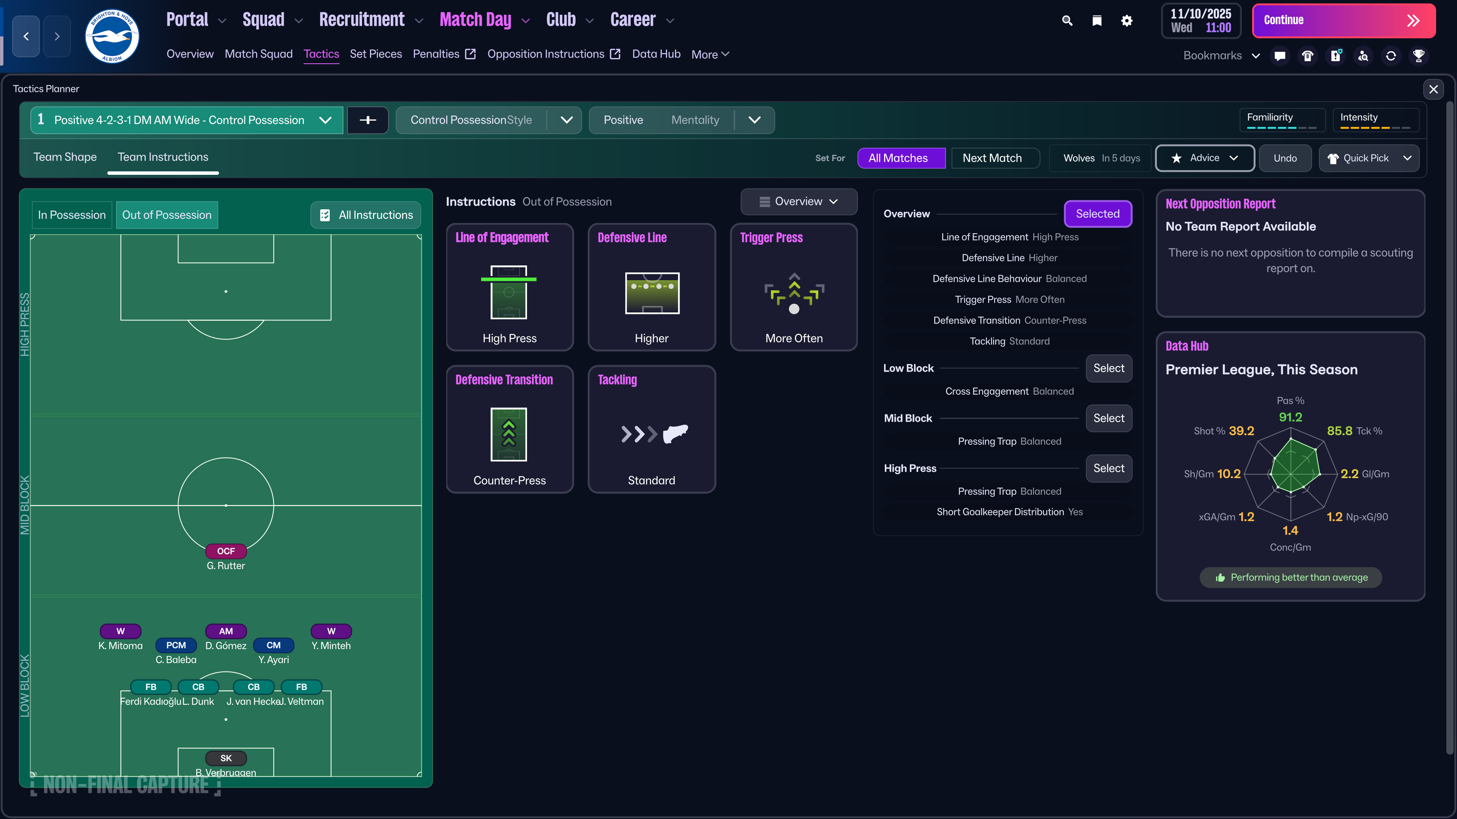
Task: Click the speech bubble messages icon
Action: [x=1280, y=55]
